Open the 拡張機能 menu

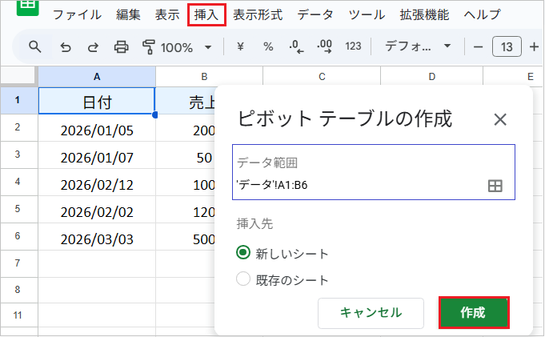pyautogui.click(x=424, y=15)
